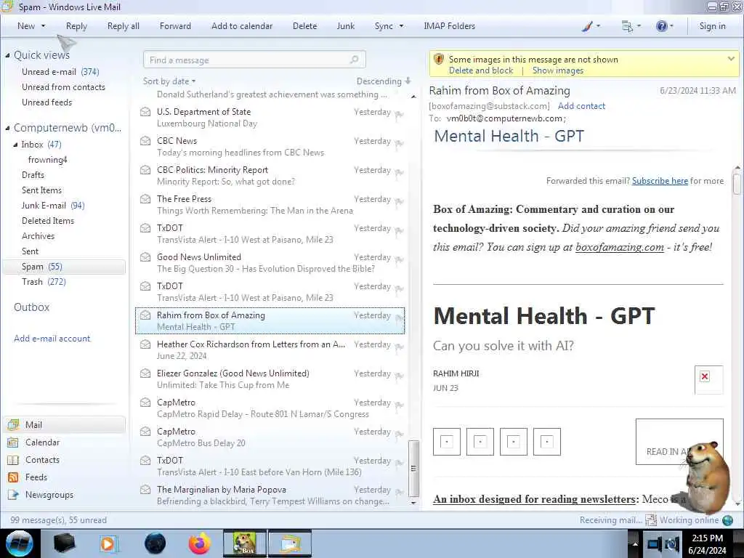Screen dimensions: 744x558
Task: Open Firefox from the Windows taskbar
Action: (200, 543)
